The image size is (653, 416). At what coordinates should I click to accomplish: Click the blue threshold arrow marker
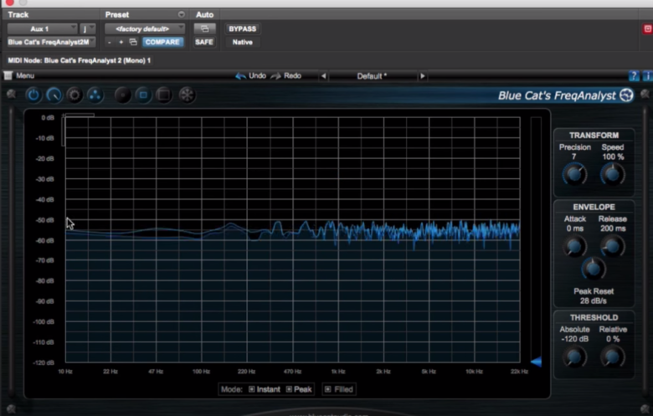(x=537, y=362)
